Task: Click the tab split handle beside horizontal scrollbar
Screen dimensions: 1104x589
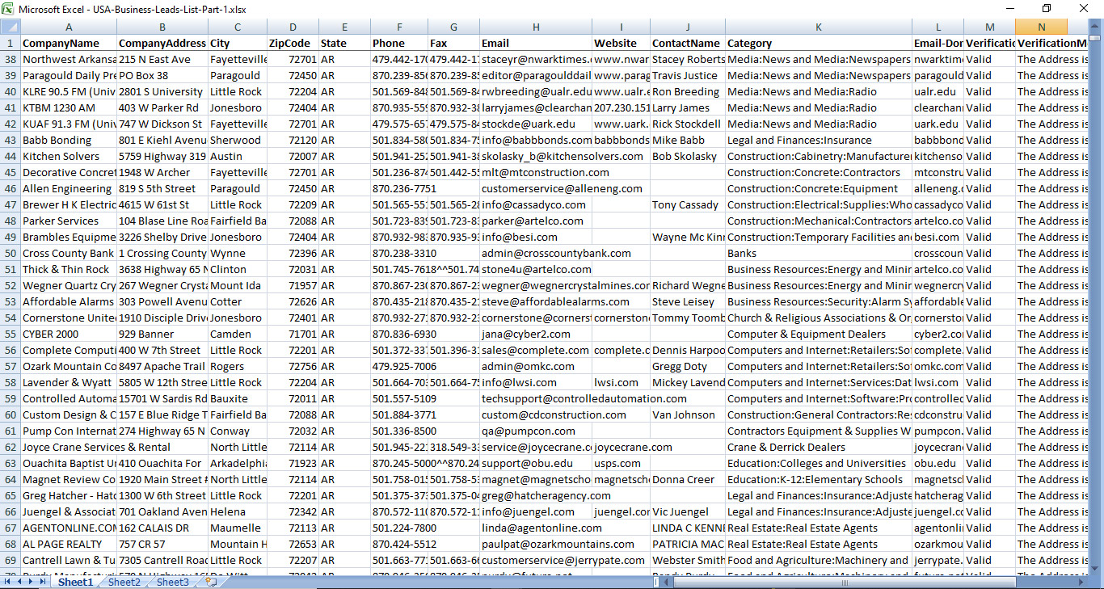Action: tap(655, 582)
